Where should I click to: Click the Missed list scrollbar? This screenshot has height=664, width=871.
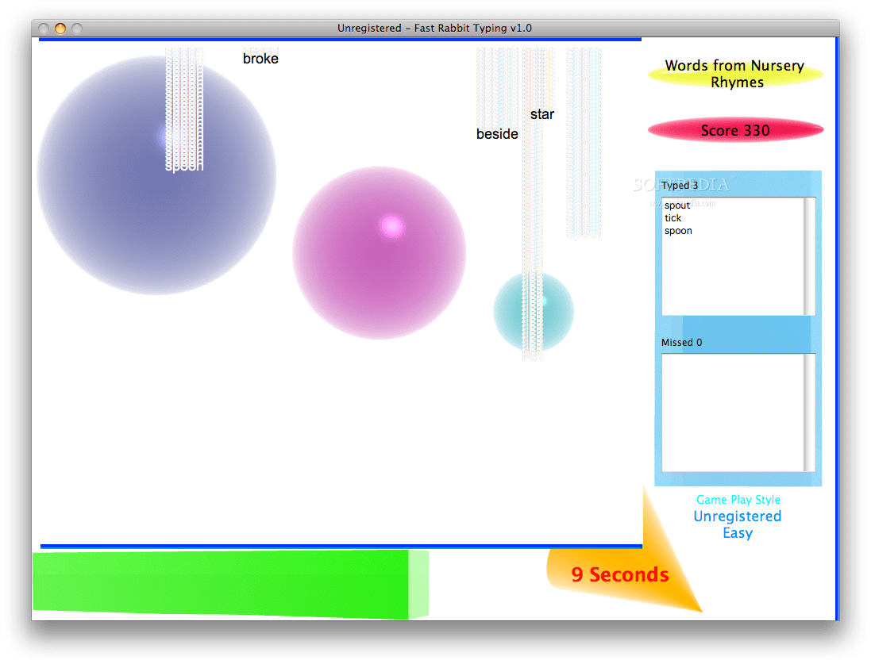(807, 413)
